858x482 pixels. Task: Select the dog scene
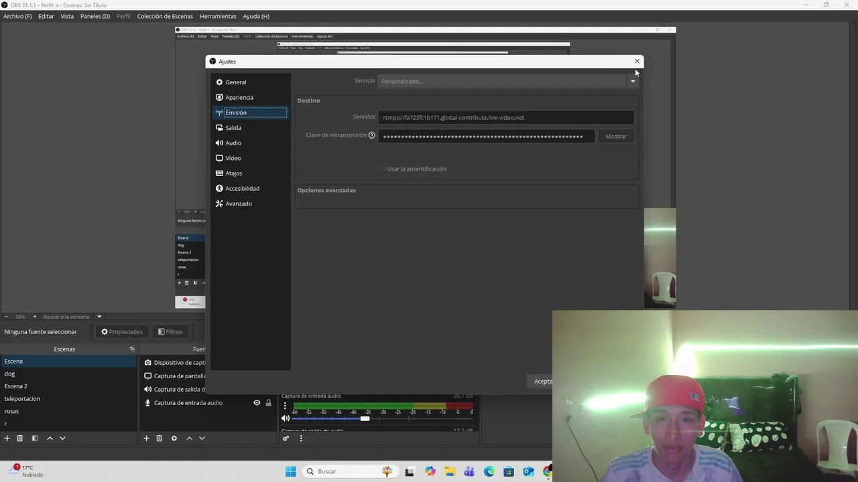coord(68,374)
